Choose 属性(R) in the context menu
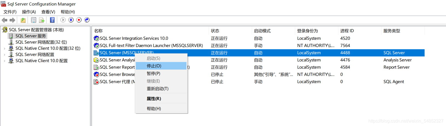 click(x=161, y=98)
